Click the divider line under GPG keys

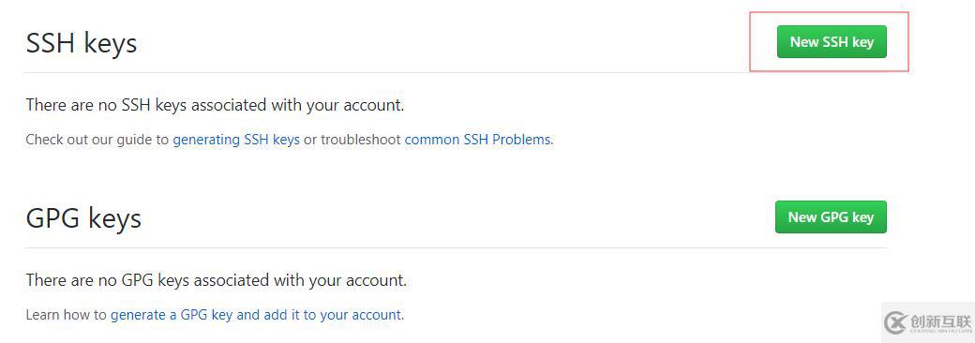click(456, 248)
